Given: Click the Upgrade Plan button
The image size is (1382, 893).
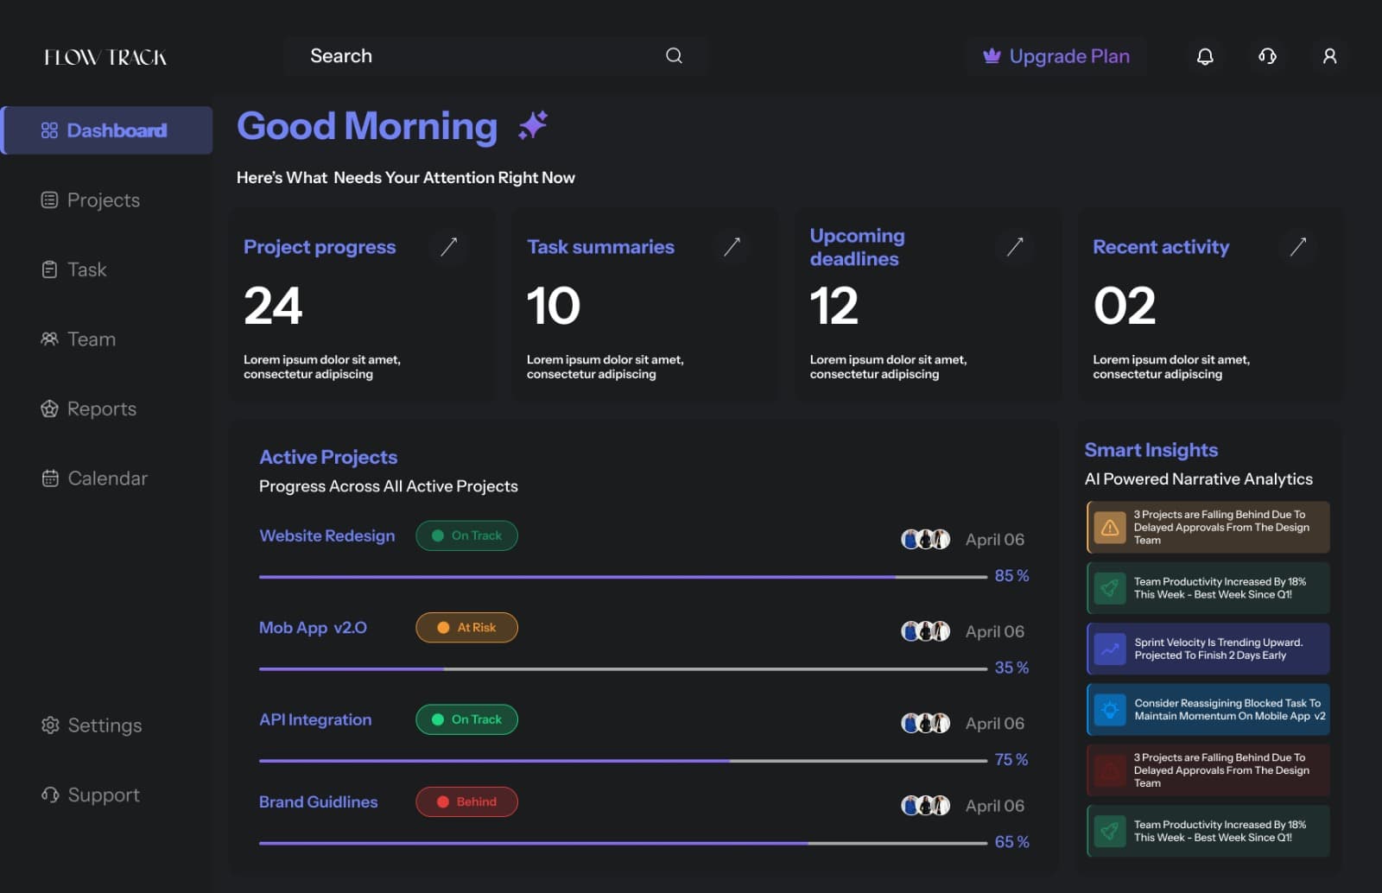Looking at the screenshot, I should 1056,56.
